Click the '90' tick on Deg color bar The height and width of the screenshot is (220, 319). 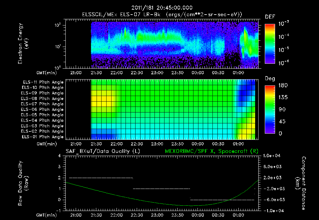282,109
